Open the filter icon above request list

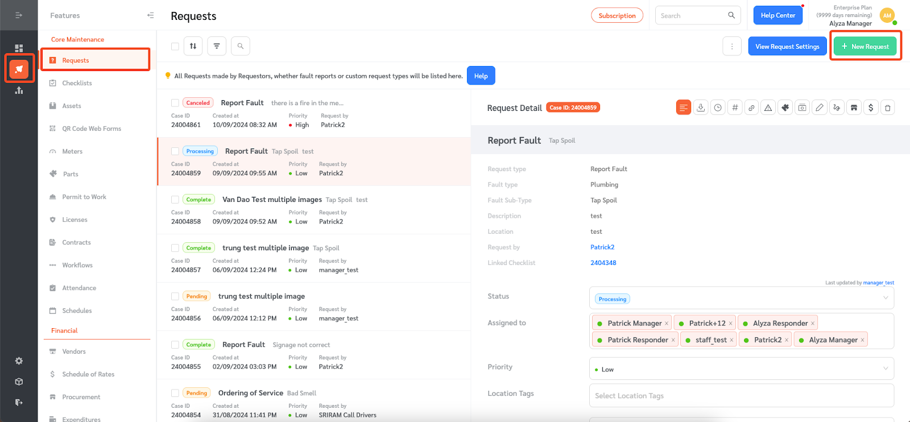217,46
